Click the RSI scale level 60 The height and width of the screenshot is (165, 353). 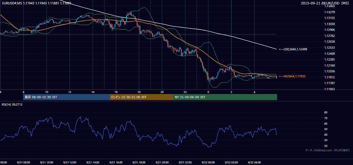[x=326, y=123]
